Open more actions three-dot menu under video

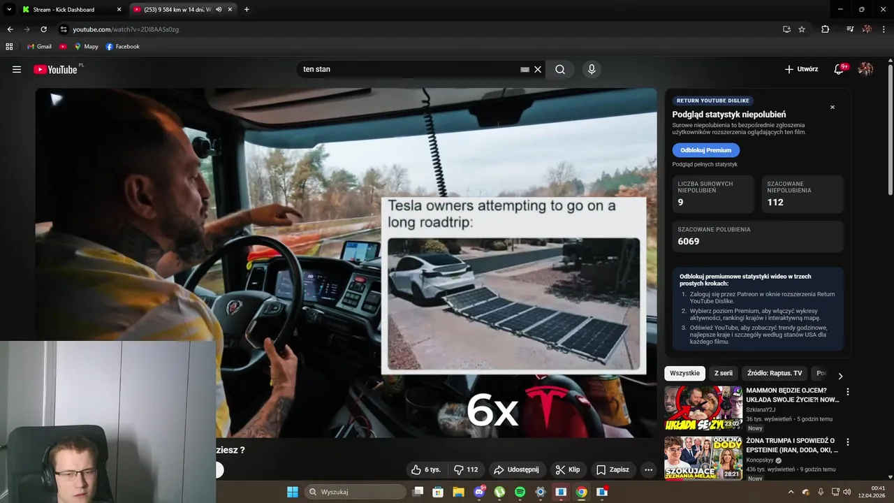click(x=648, y=469)
